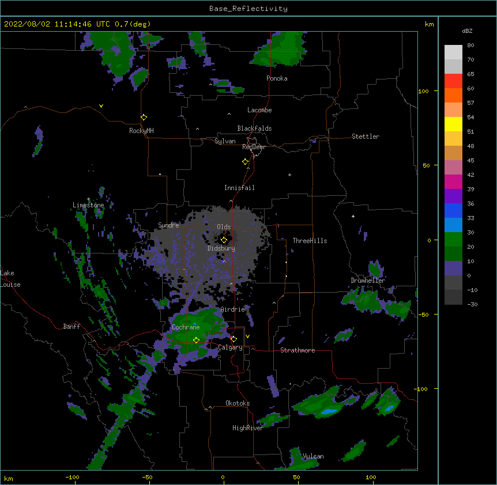Click the yellow diamond marker above Calgary label

[x=234, y=339]
